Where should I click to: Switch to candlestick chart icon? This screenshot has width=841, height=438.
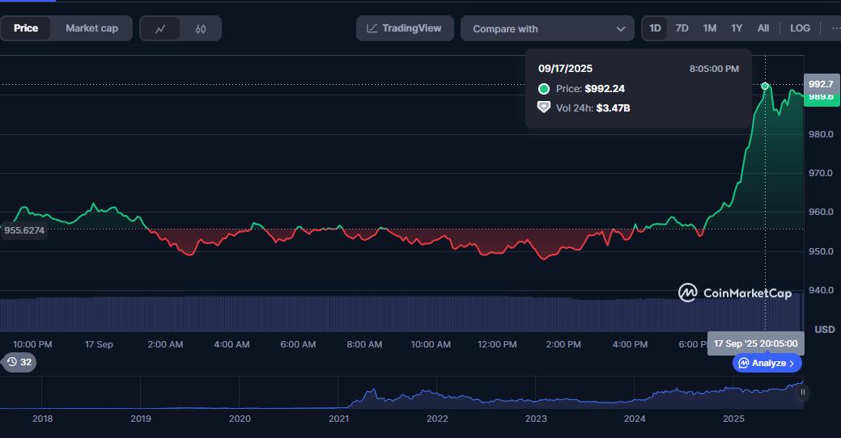tap(201, 28)
